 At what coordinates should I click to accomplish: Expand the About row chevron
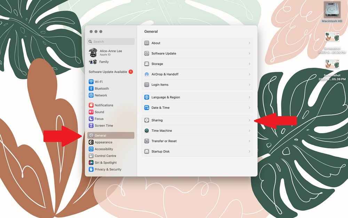pyautogui.click(x=249, y=43)
